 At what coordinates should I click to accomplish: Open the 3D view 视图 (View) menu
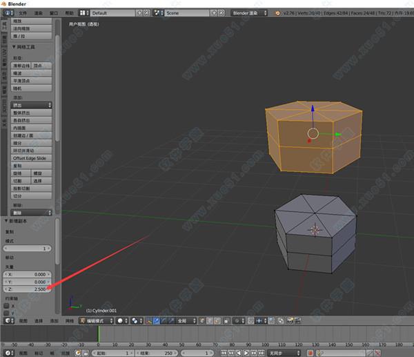(x=23, y=321)
